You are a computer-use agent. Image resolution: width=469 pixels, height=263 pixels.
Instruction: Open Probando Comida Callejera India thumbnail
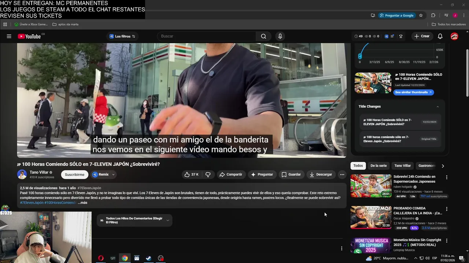pyautogui.click(x=371, y=218)
